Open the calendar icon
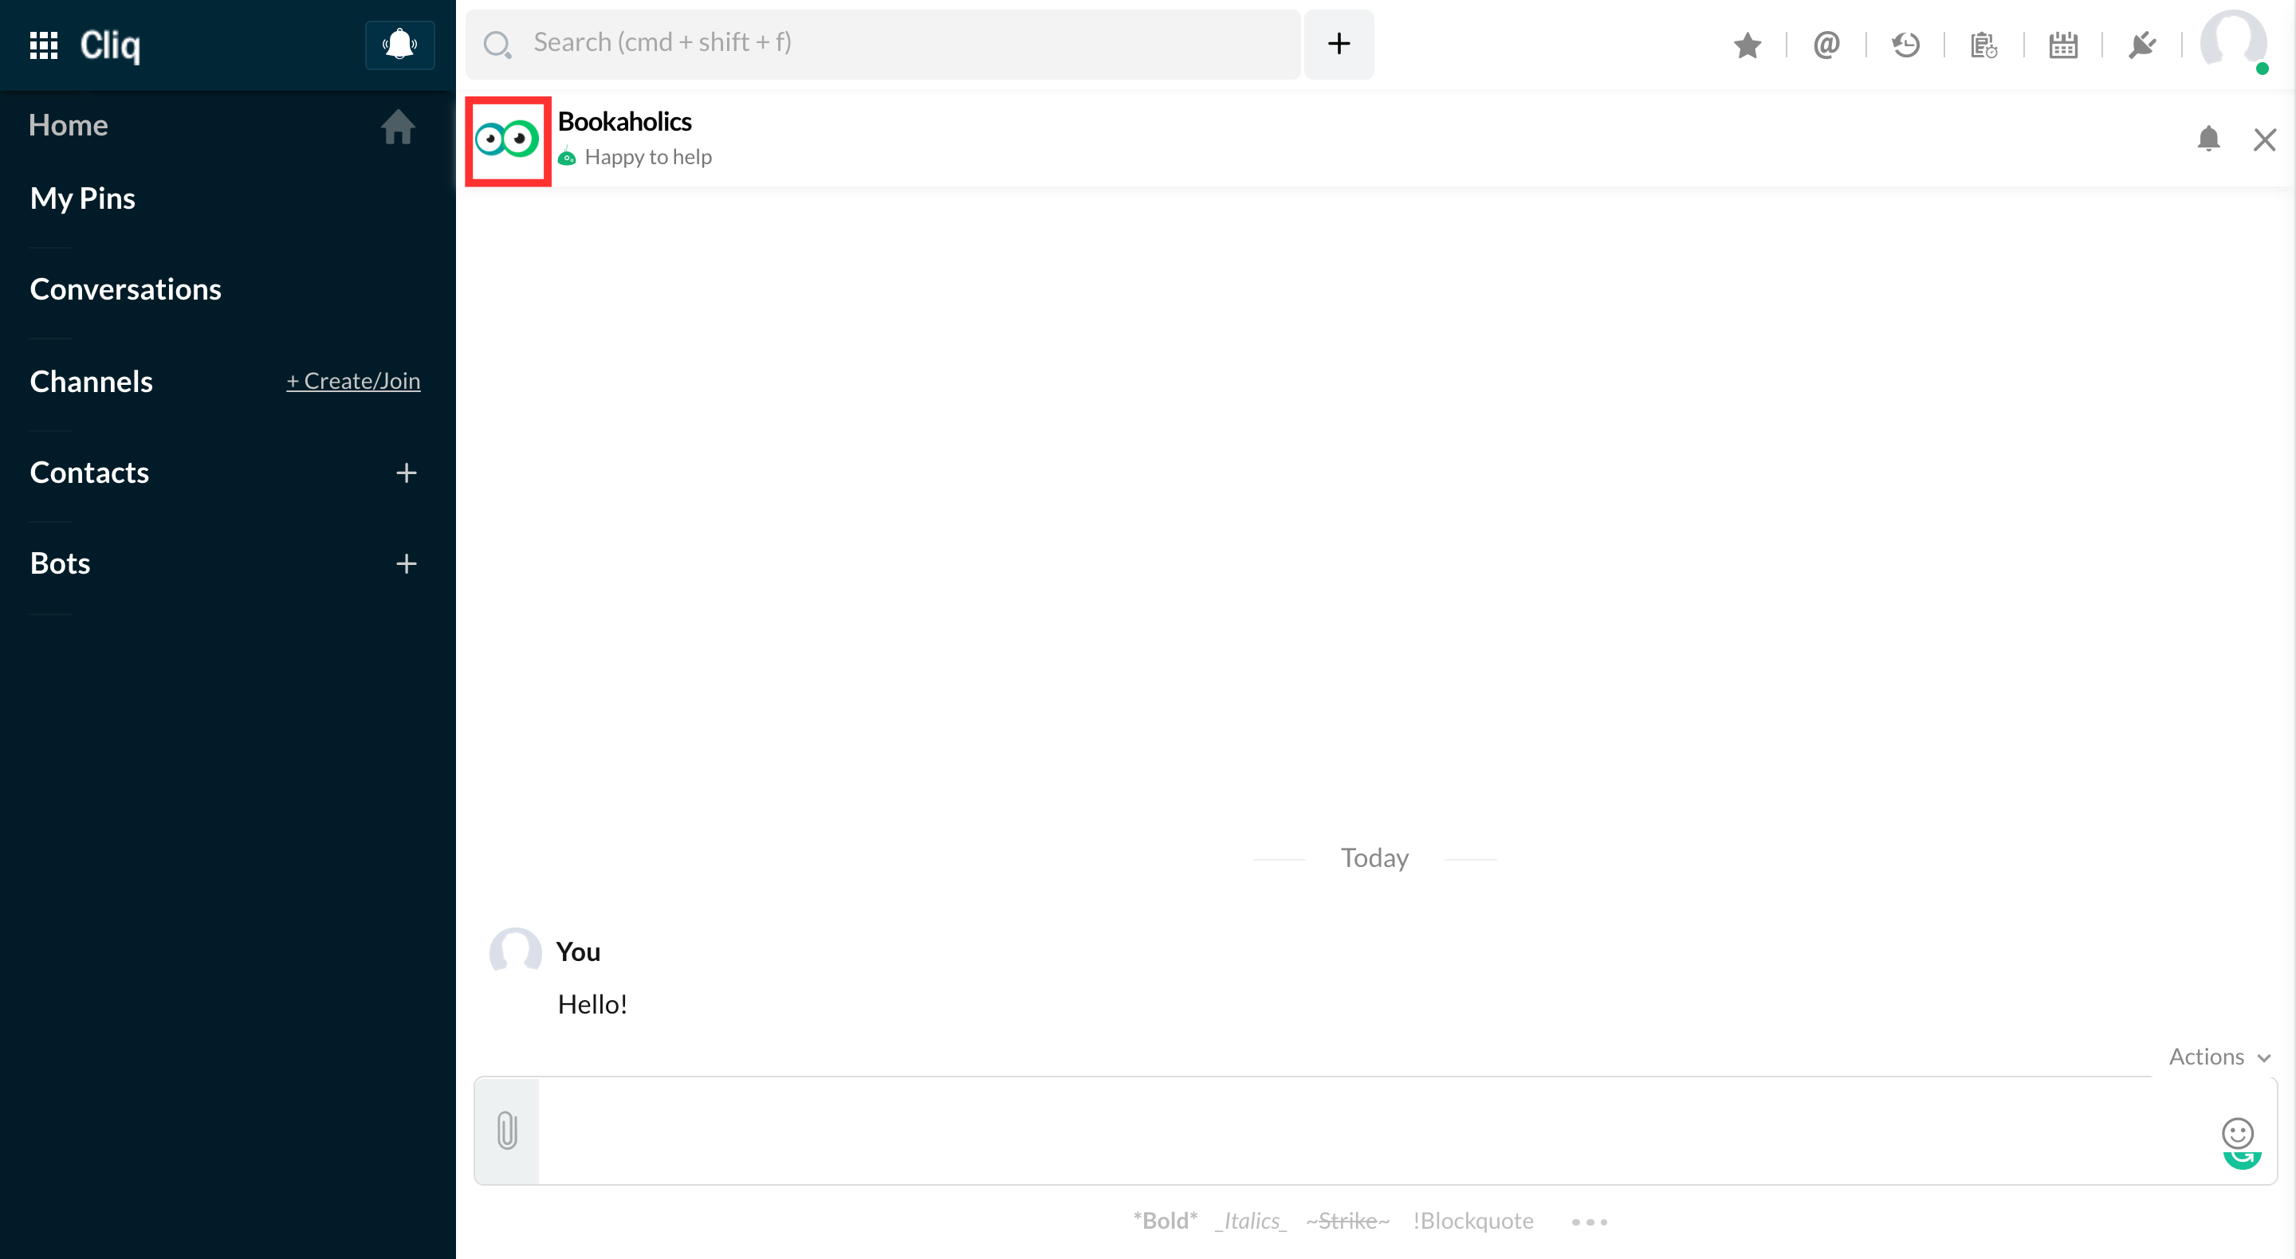The height and width of the screenshot is (1259, 2296). click(2063, 45)
